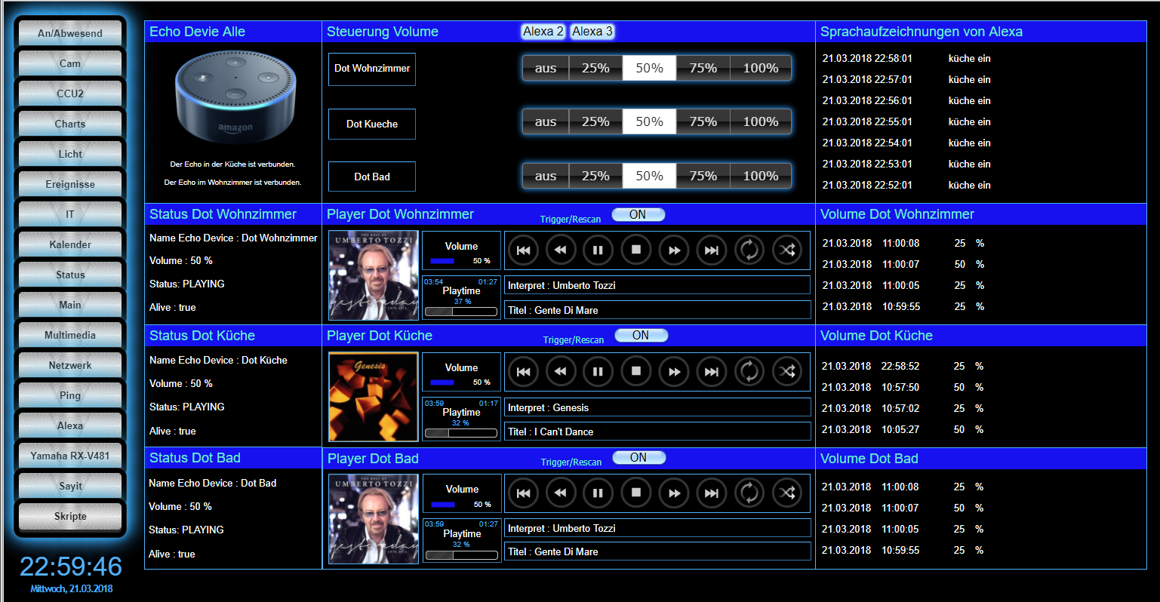Open the Skripte page
1160x602 pixels.
70,516
